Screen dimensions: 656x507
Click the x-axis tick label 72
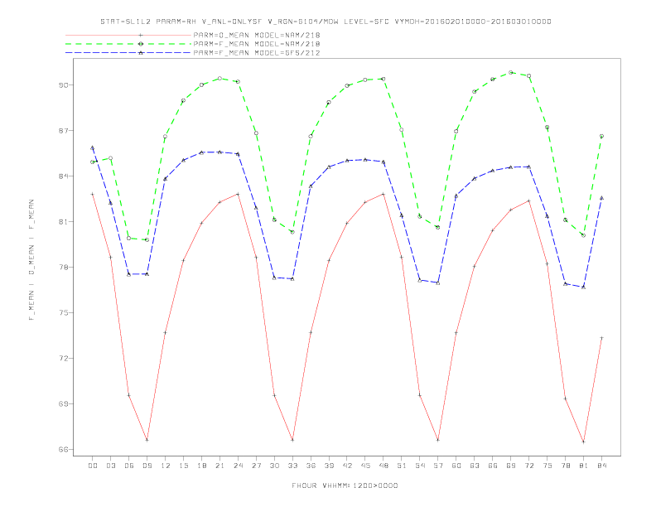click(528, 466)
